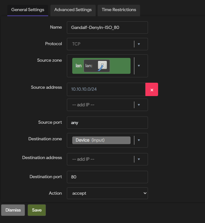Click the Destination port field with 80
205x223 pixels.
point(107,177)
